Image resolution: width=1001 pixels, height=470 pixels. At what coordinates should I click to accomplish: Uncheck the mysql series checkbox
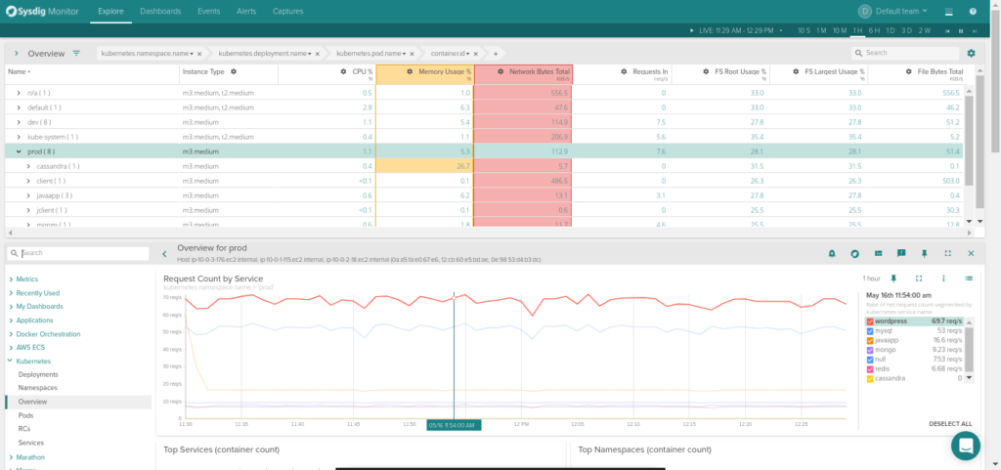pos(869,331)
